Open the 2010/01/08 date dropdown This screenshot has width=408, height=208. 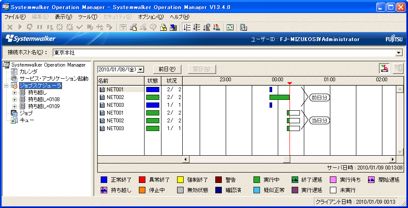(141, 69)
